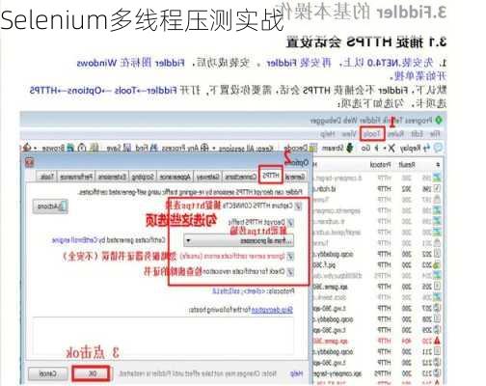Switch to the Performance tab
This screenshot has height=386, width=486.
coord(76,177)
